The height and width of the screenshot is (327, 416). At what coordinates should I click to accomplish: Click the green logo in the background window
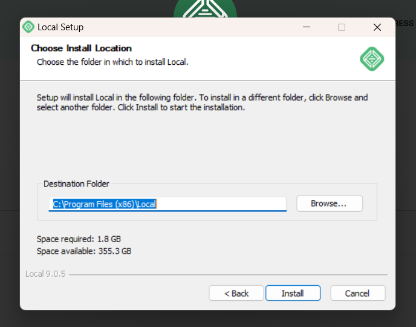(205, 8)
